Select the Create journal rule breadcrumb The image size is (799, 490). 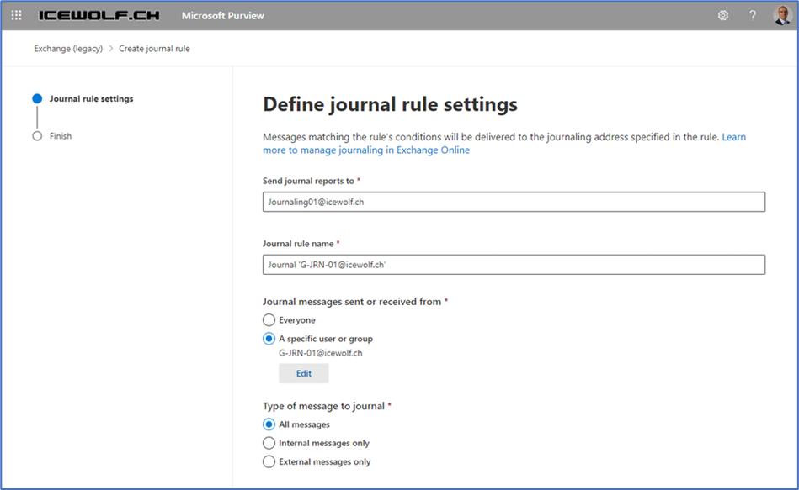pyautogui.click(x=154, y=49)
